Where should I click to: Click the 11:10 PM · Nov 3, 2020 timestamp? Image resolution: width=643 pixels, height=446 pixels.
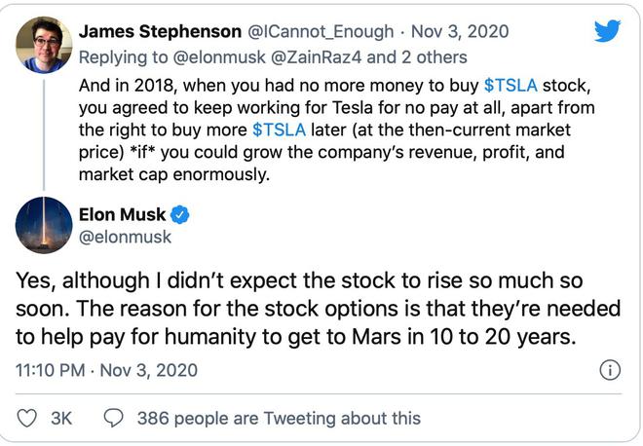click(106, 370)
